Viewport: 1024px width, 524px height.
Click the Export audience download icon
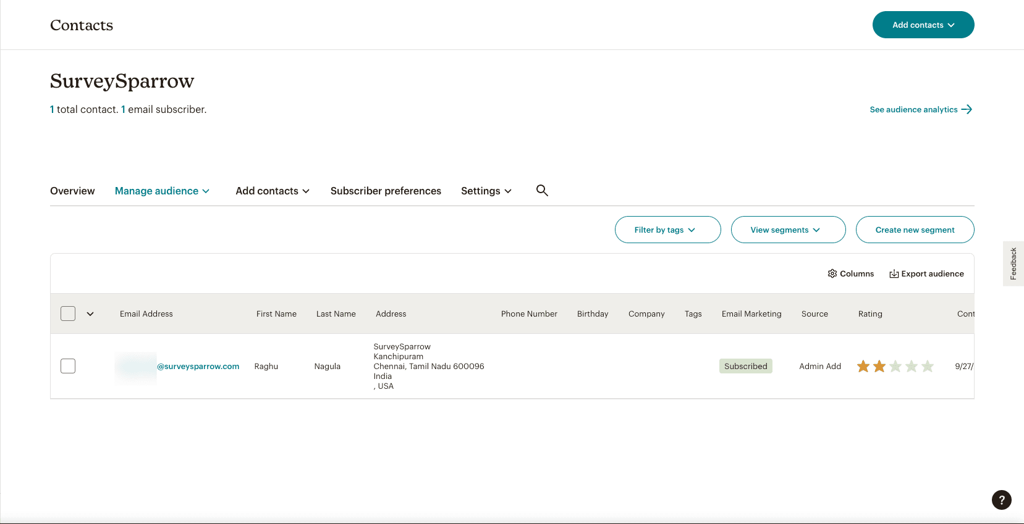(894, 273)
